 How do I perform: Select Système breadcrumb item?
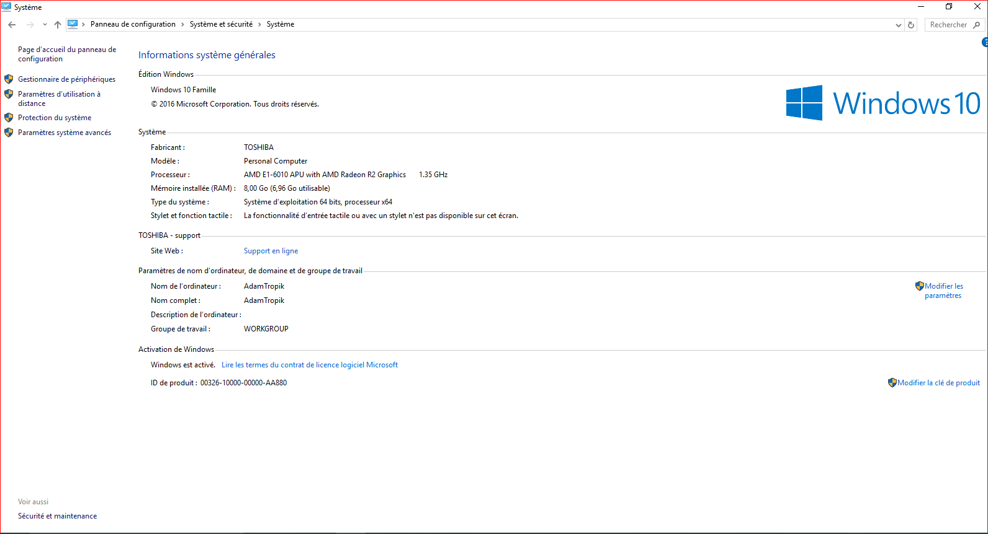tap(281, 24)
